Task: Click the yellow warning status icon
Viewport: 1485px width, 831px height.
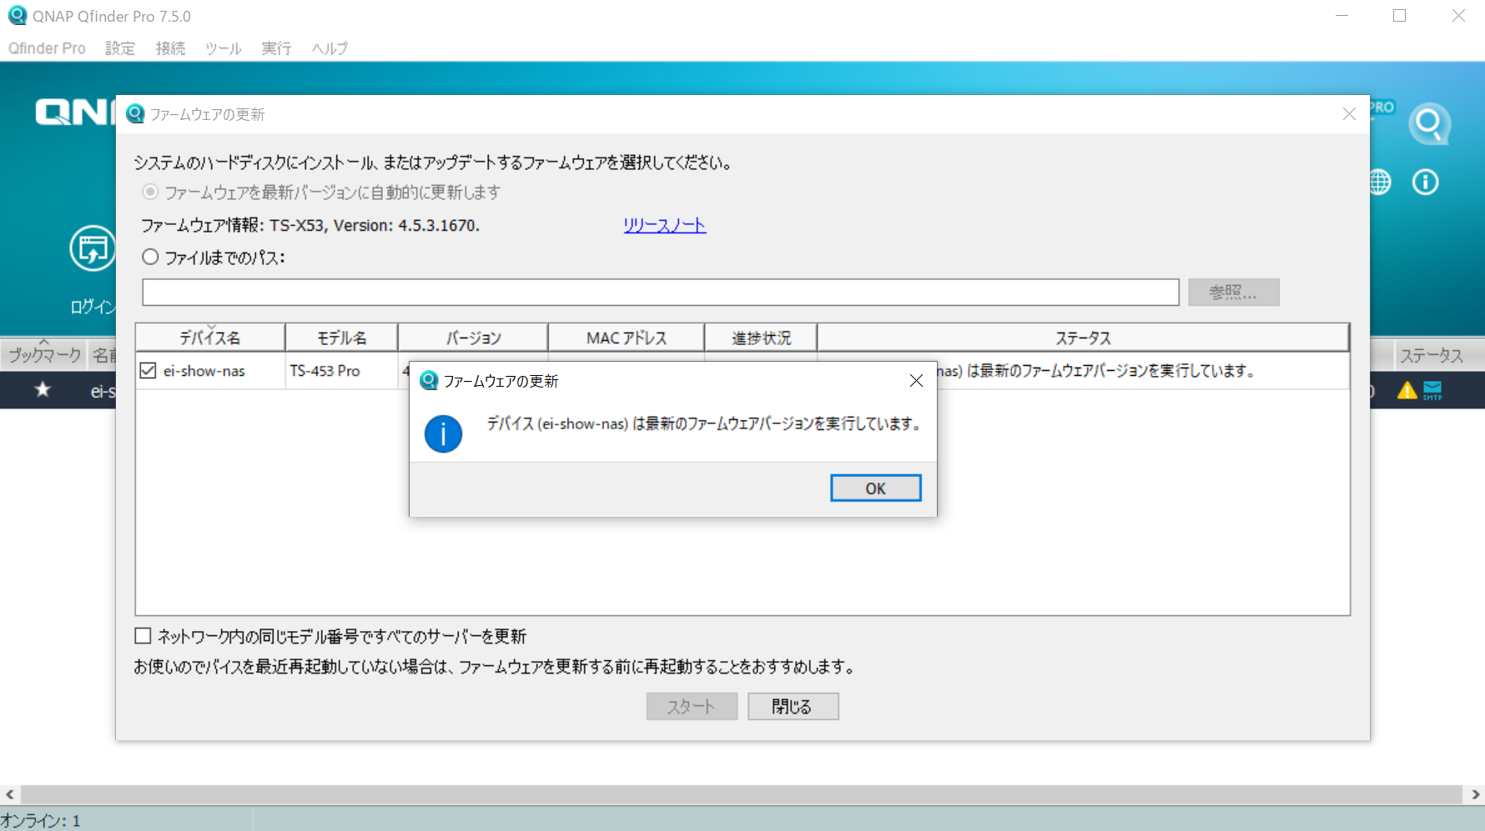Action: tap(1407, 390)
